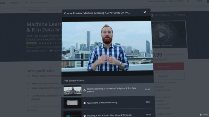Open the Machine Learning A-Z sample thumbnail
209x117 pixels.
[x=72, y=90]
